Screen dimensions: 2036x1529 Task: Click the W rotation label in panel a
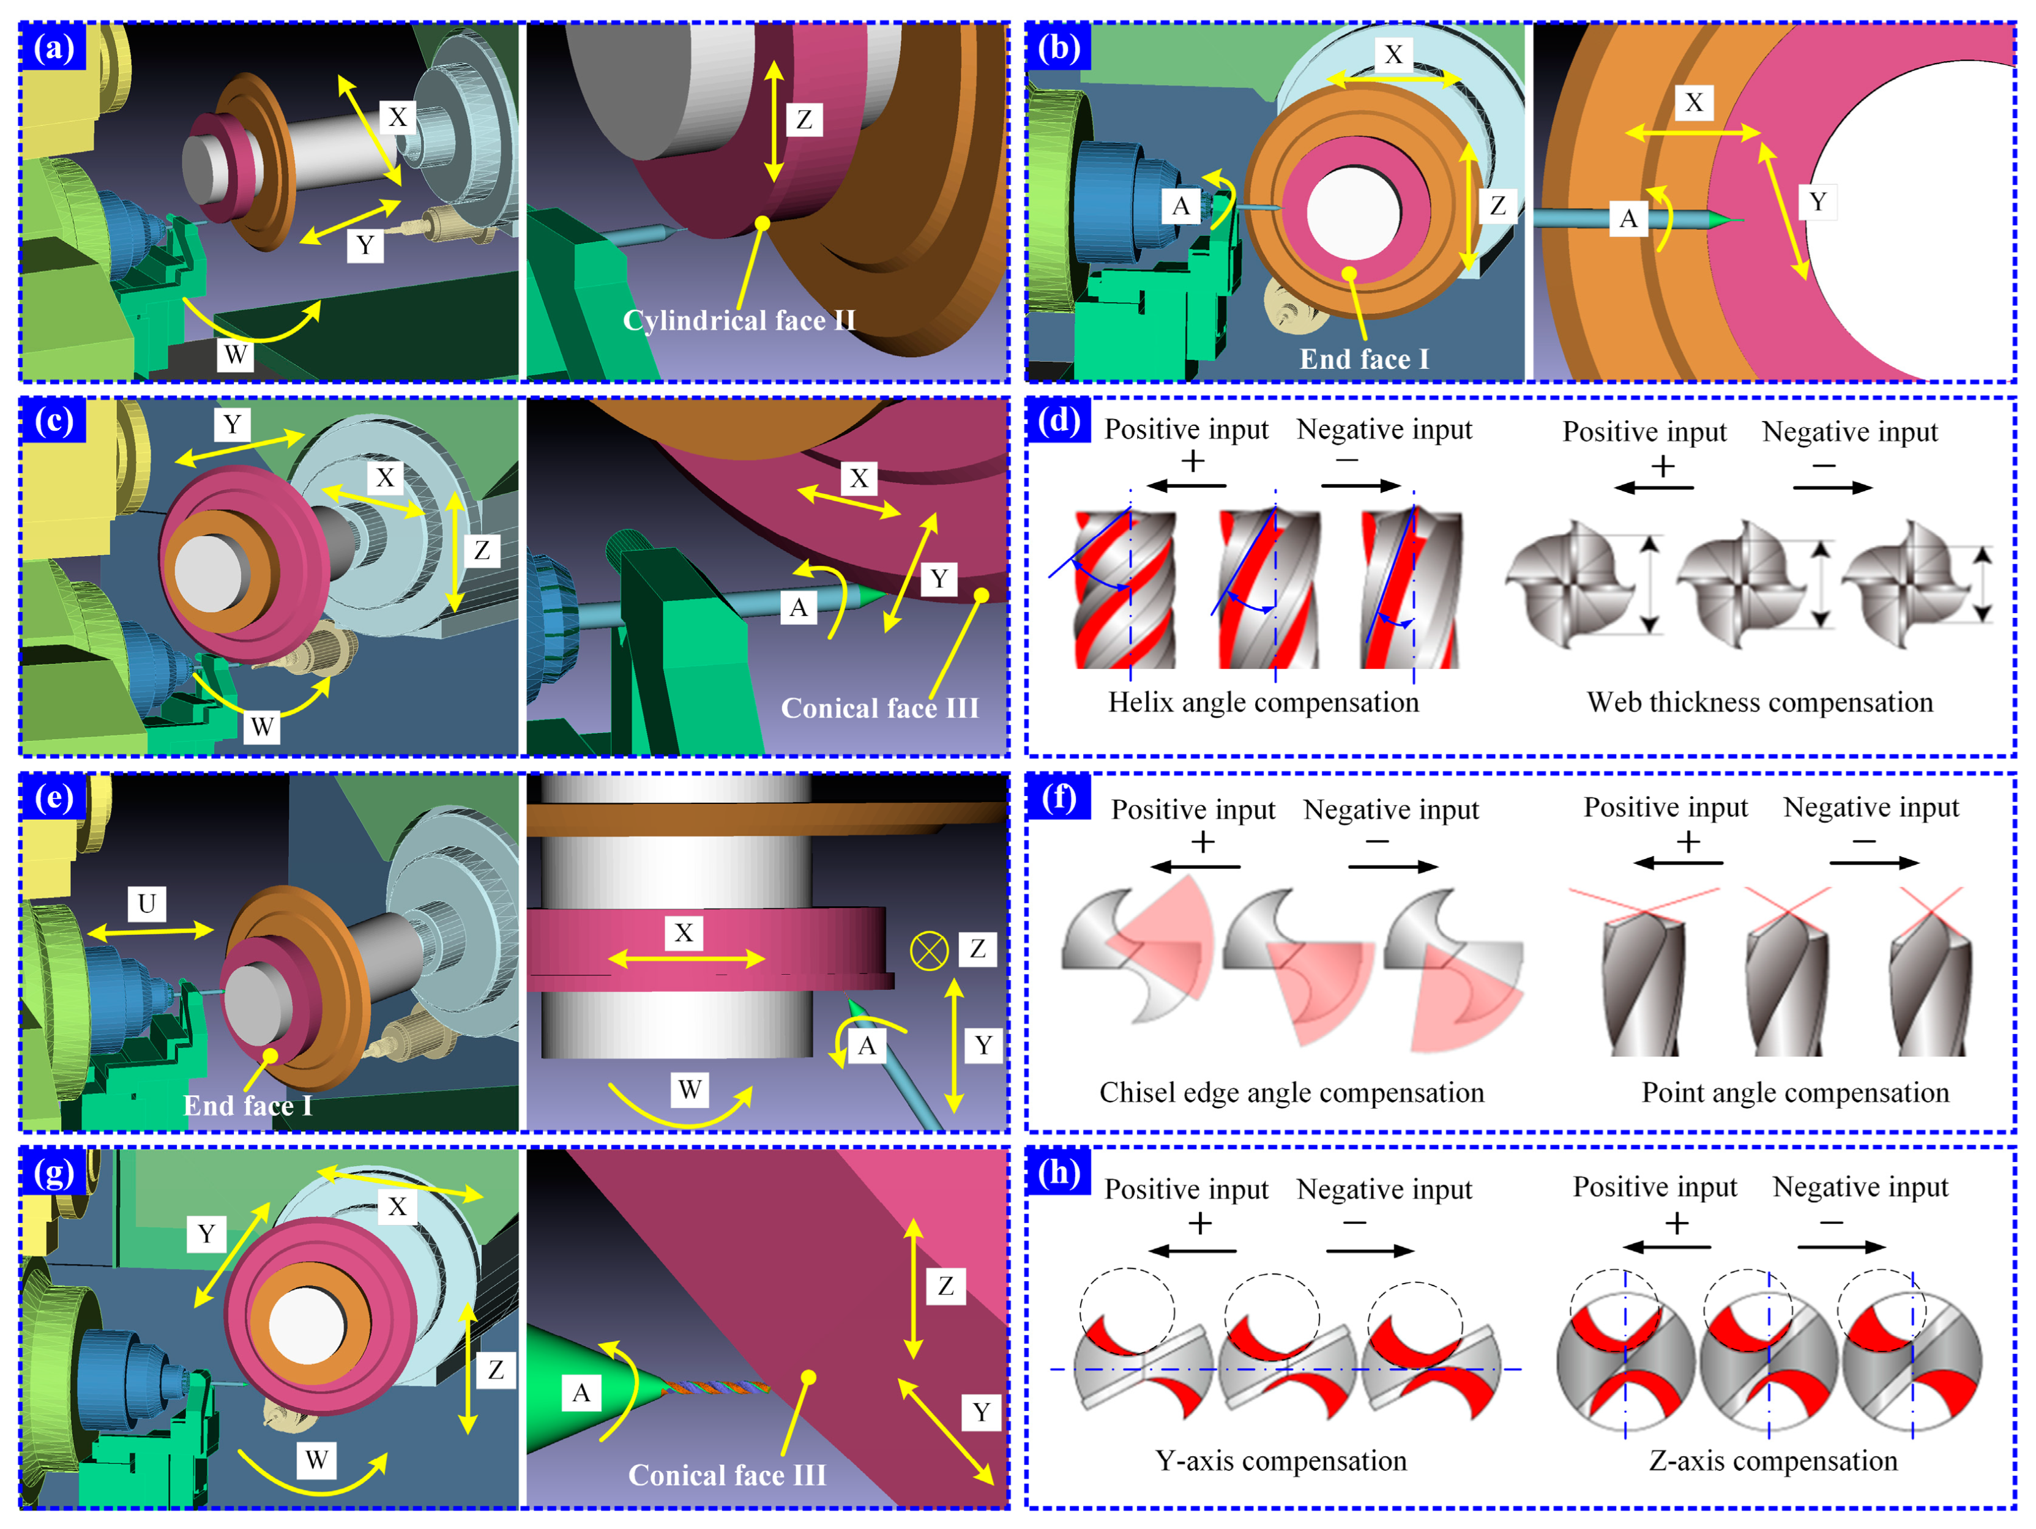236,354
